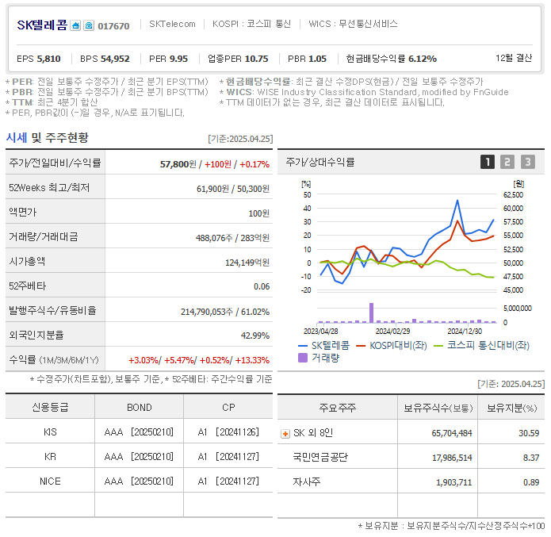551x537 pixels.
Task: Select the 488,076주 / 283억원 trading volume
Action: click(x=232, y=238)
